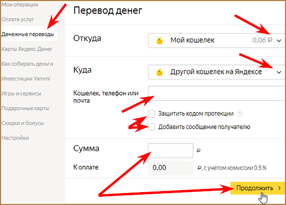
Task: Go to Скидки и бонусы
Action: pos(23,123)
